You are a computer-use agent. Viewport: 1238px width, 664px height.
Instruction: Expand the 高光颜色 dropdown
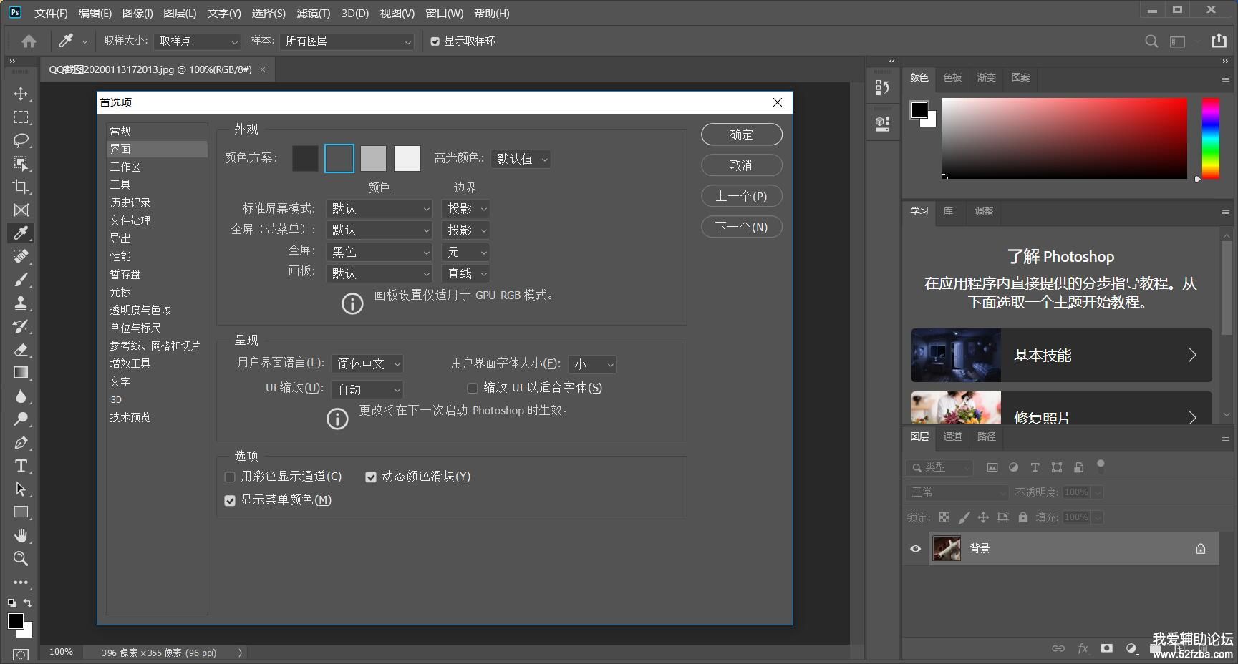point(521,160)
